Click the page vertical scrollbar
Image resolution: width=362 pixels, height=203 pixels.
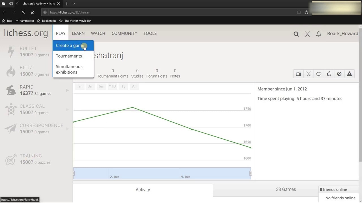[x=360, y=95]
